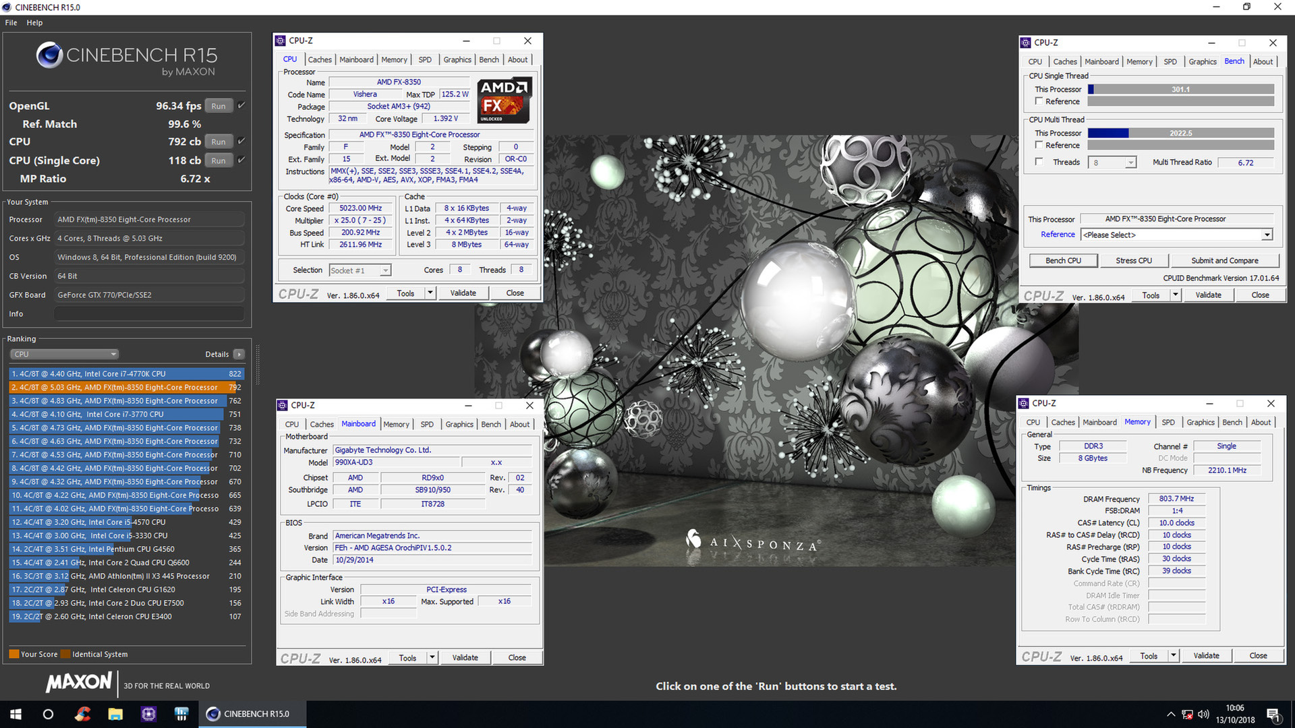Click the Windows Start button
The width and height of the screenshot is (1295, 728).
(16, 714)
